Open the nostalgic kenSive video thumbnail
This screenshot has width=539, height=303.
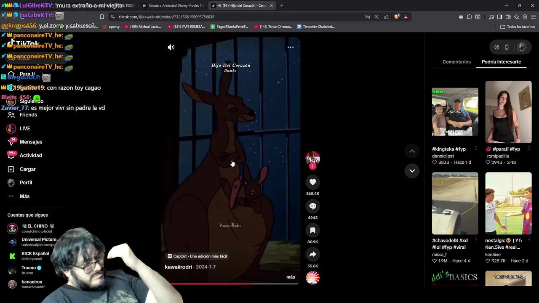(508, 203)
